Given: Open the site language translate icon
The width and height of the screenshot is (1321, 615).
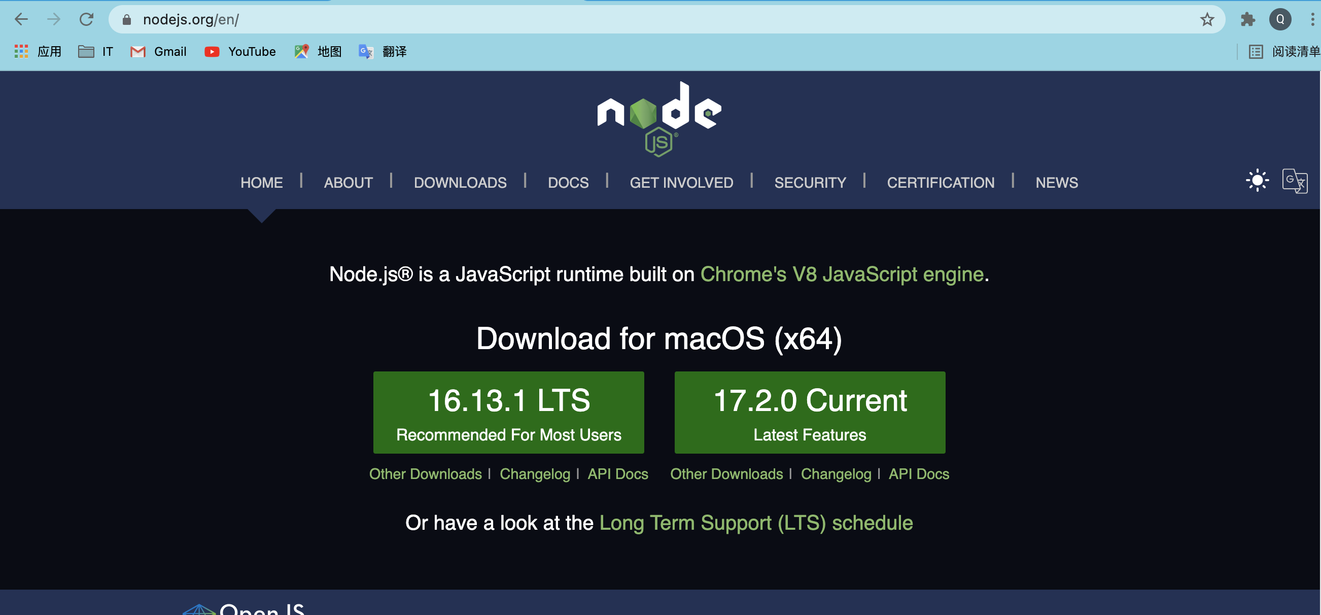Looking at the screenshot, I should tap(1294, 181).
